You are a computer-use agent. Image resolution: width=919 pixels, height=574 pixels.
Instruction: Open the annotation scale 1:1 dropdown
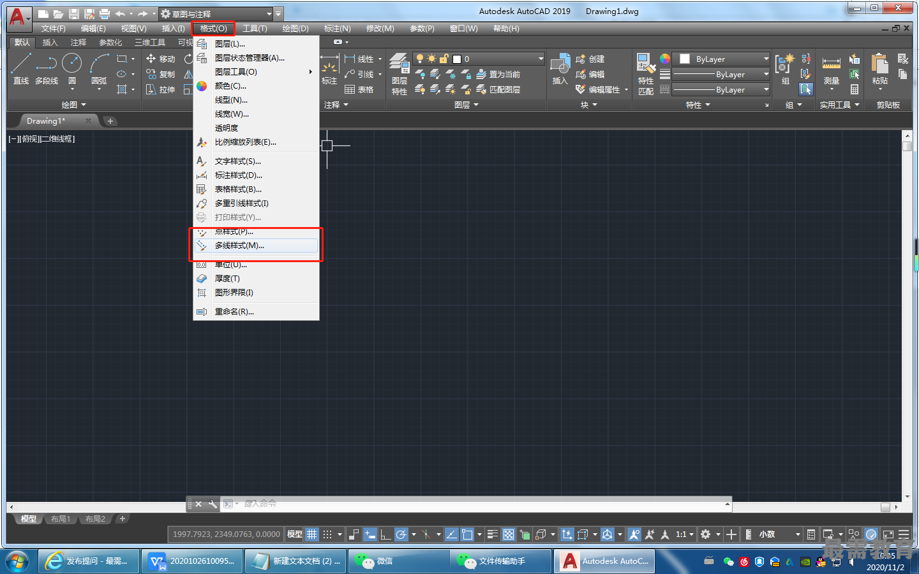click(685, 534)
